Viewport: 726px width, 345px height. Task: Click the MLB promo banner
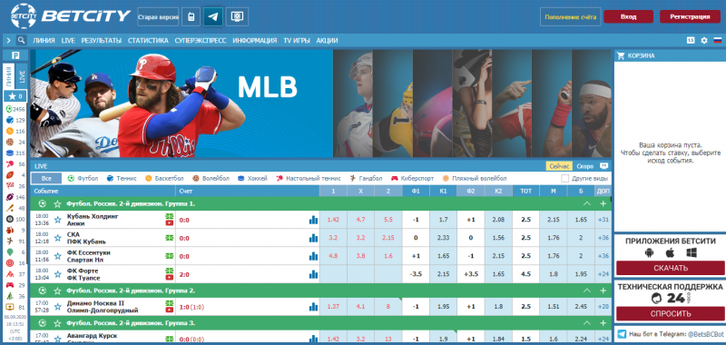tap(181, 103)
